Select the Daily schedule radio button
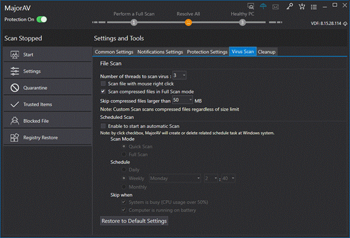 point(124,170)
